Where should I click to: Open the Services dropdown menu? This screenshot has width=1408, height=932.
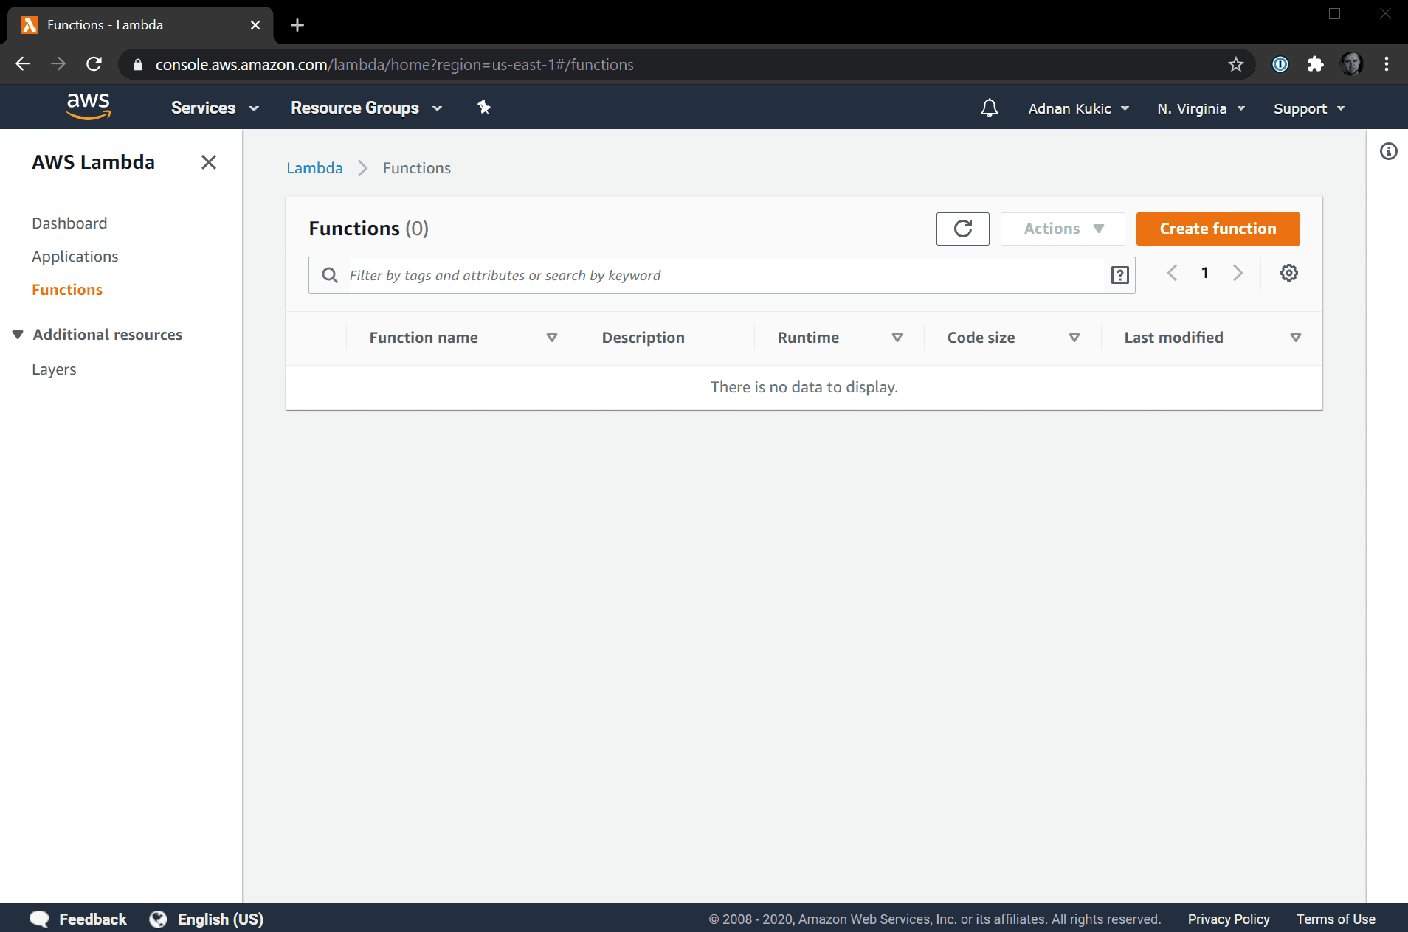[x=215, y=108]
